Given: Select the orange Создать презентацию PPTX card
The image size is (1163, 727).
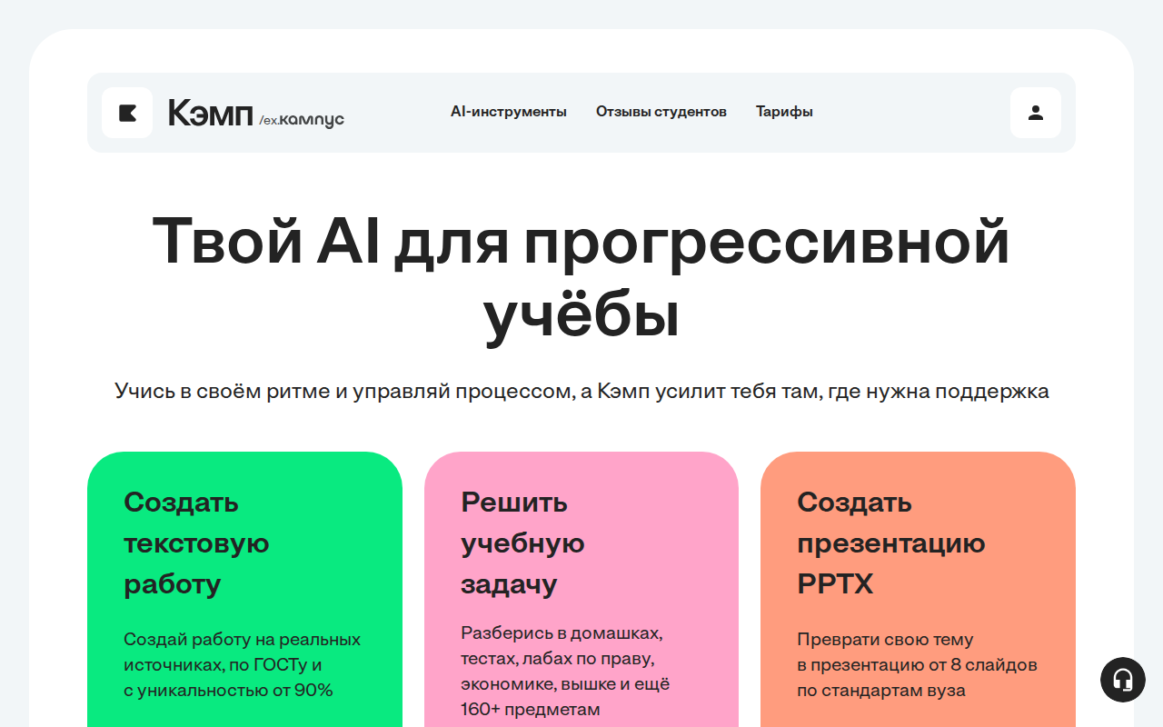Looking at the screenshot, I should (918, 589).
